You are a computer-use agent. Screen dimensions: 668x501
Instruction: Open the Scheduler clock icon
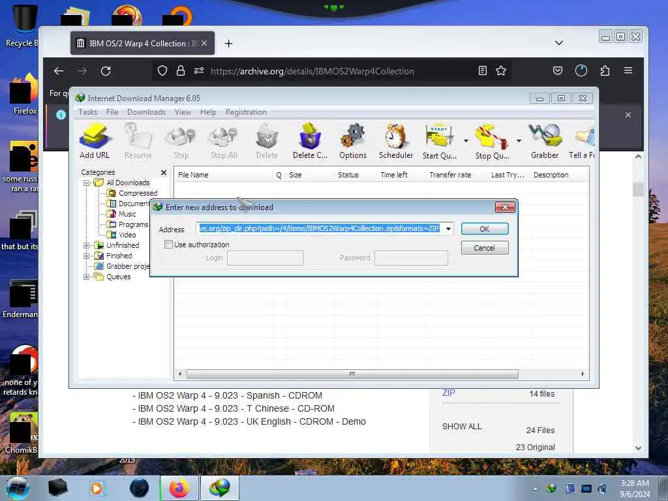pyautogui.click(x=396, y=141)
